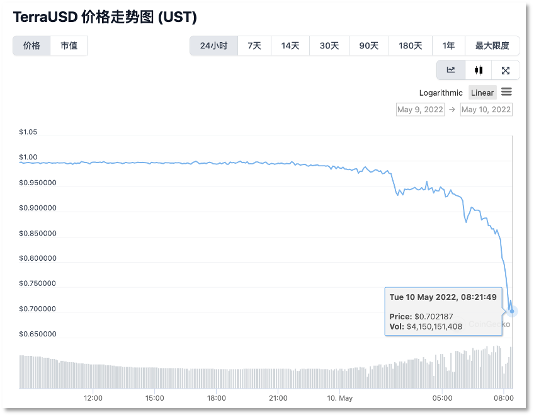Select the 市值 tab
Image resolution: width=534 pixels, height=417 pixels.
[x=69, y=45]
